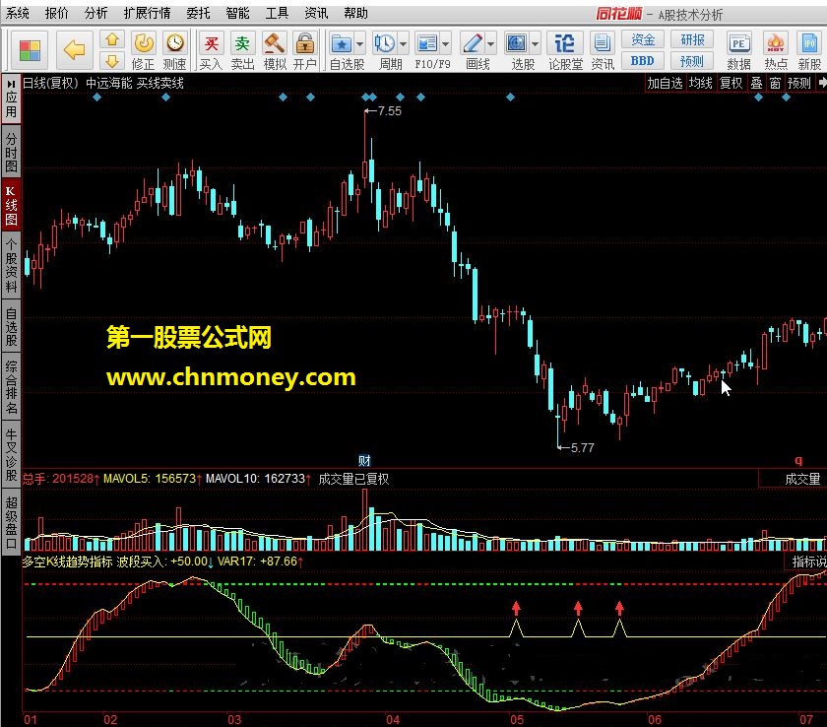Switch to K线图 sidebar tab
The height and width of the screenshot is (727, 827).
[x=11, y=205]
